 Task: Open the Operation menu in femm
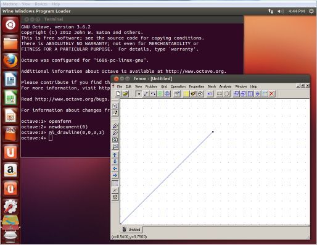pos(178,86)
